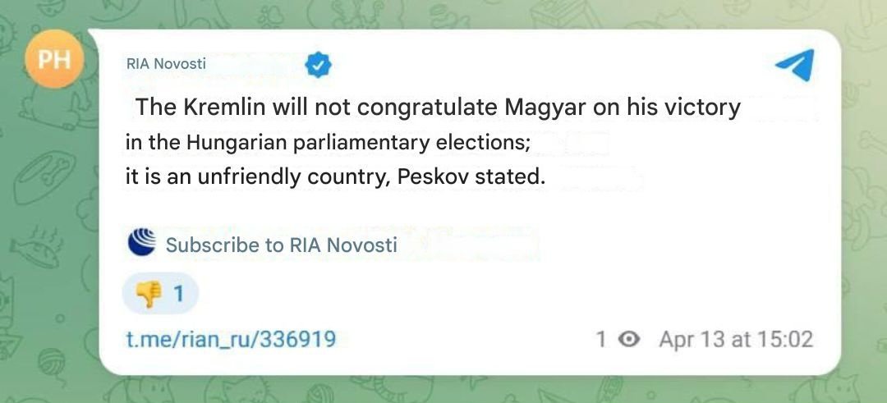Toggle the thumbs down reaction pill
The height and width of the screenshot is (403, 887).
click(160, 294)
